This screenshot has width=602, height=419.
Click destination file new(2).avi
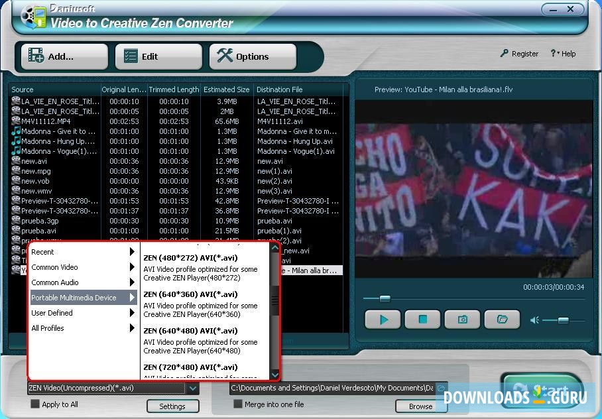274,181
